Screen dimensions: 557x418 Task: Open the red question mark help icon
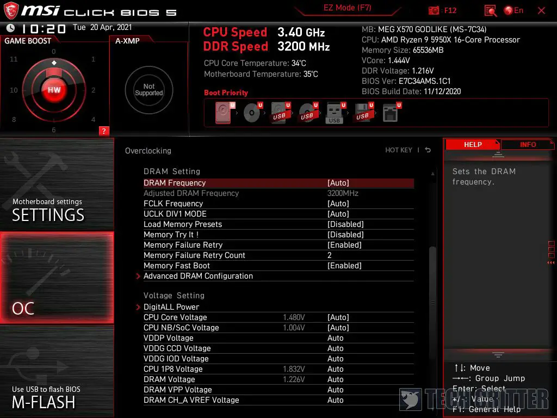pos(104,131)
